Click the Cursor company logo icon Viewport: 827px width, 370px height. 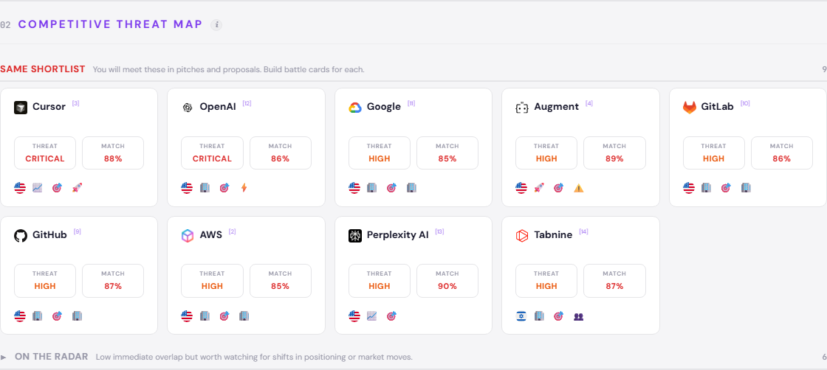tap(21, 108)
